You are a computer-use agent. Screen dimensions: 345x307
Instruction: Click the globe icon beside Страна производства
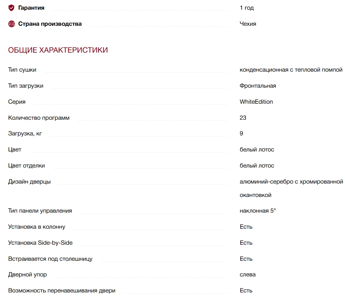click(x=12, y=24)
